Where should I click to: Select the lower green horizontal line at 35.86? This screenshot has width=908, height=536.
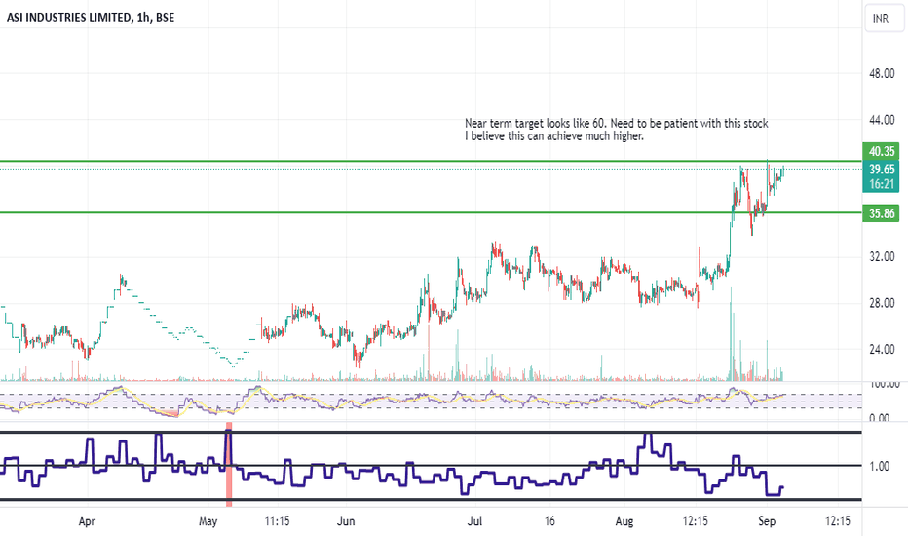coord(431,212)
